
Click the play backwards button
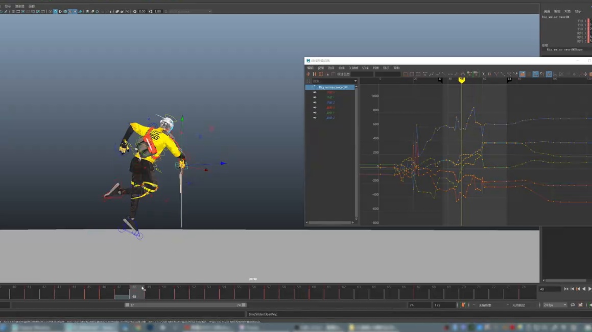pyautogui.click(x=584, y=289)
